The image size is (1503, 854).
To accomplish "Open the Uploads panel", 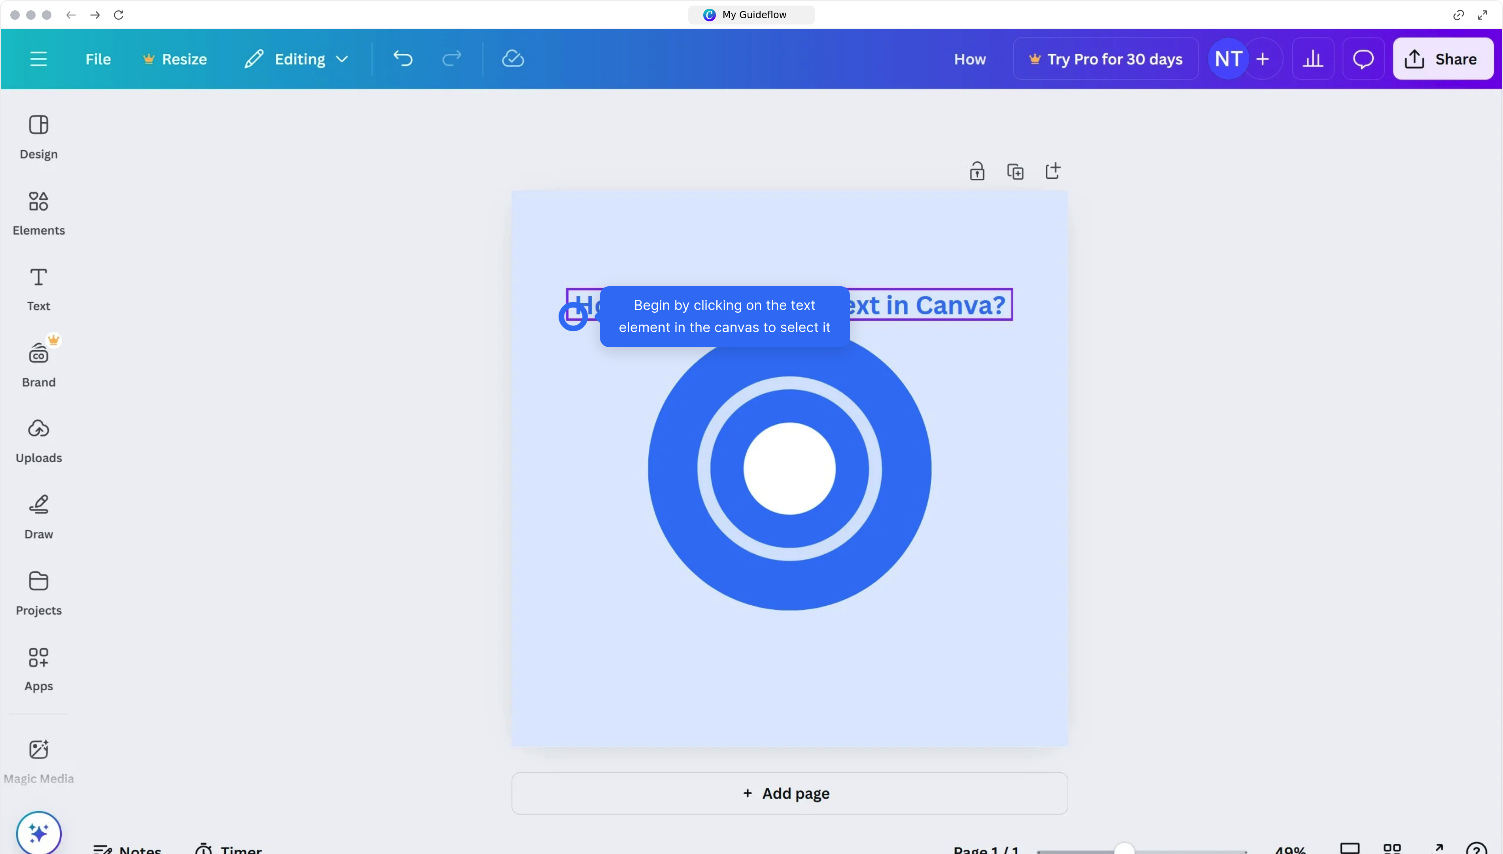I will point(39,440).
